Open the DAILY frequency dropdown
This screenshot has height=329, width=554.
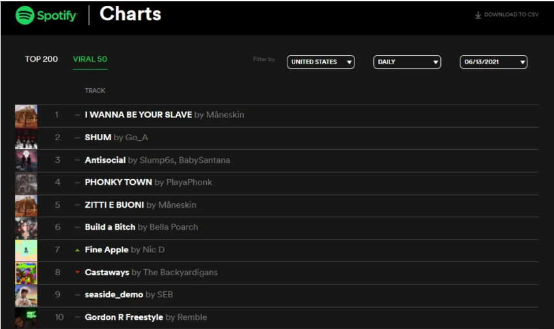coord(407,62)
